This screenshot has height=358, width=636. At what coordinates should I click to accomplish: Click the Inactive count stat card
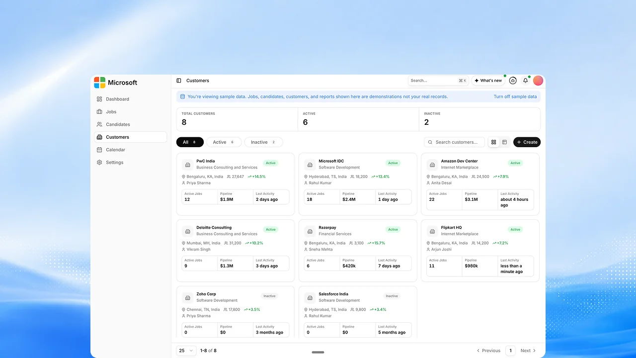coord(479,119)
